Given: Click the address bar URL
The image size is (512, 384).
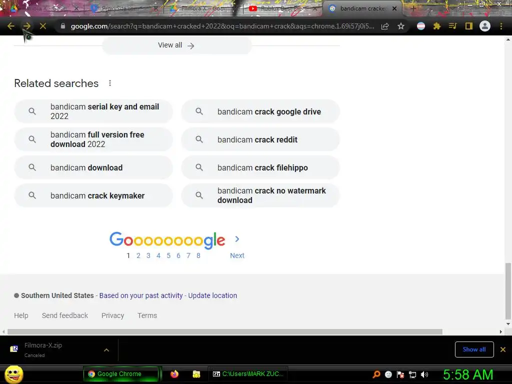Looking at the screenshot, I should (x=222, y=26).
